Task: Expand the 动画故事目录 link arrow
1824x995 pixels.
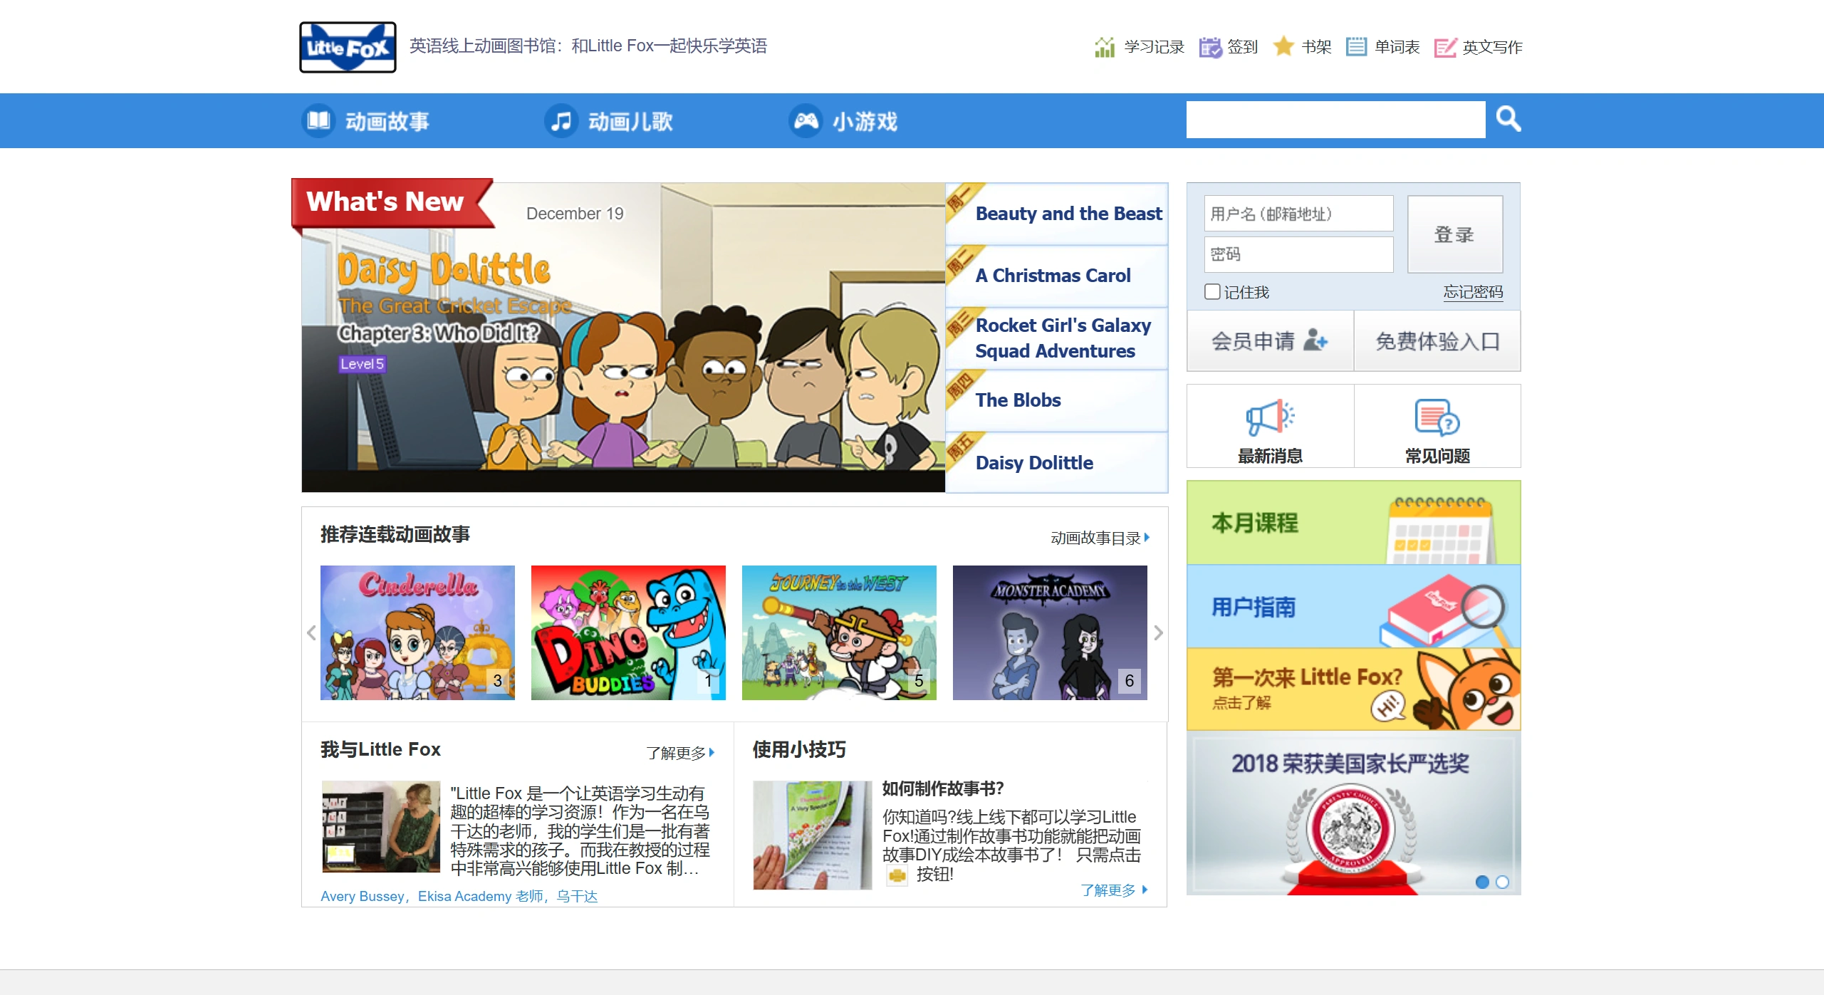Action: [x=1147, y=538]
